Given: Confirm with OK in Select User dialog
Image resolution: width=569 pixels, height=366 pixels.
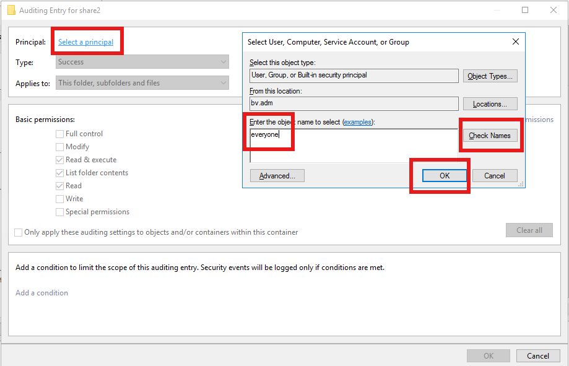Looking at the screenshot, I should coord(445,176).
